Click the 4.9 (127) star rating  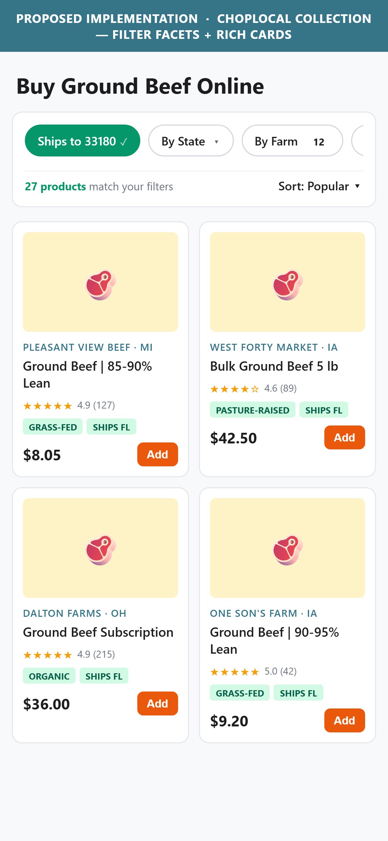(x=69, y=405)
